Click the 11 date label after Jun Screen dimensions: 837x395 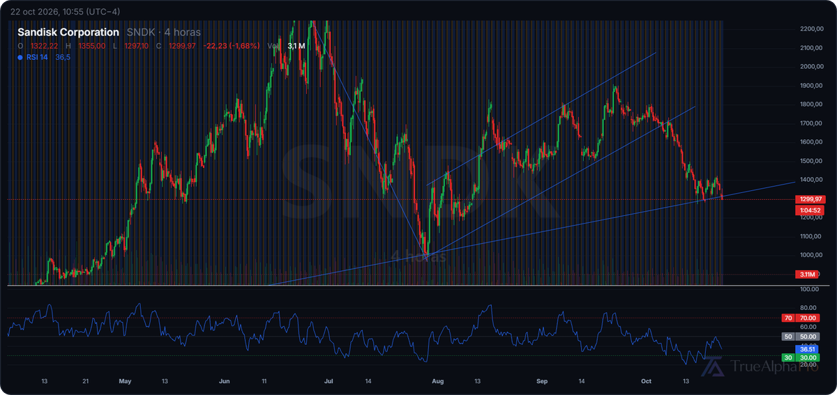pyautogui.click(x=264, y=381)
